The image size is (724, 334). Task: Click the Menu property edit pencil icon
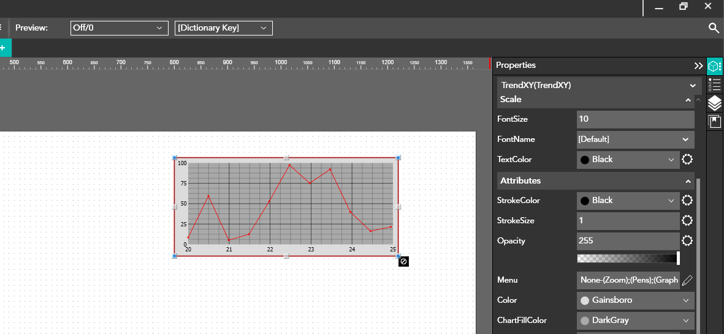coord(687,280)
